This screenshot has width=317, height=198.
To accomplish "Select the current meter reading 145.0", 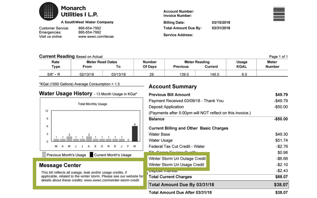I will click(x=214, y=74).
